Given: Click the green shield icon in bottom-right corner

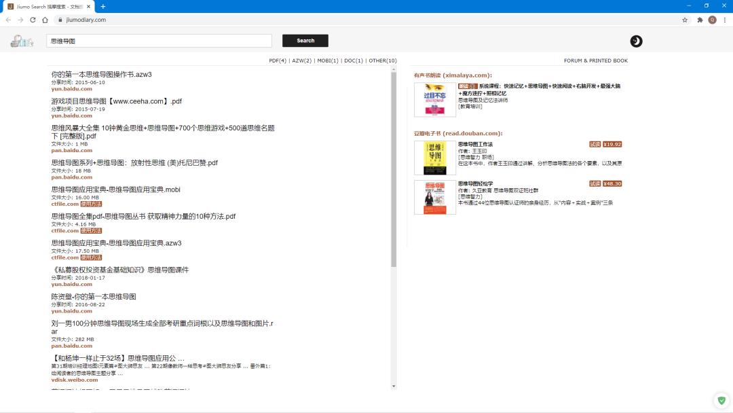Looking at the screenshot, I should (x=721, y=400).
